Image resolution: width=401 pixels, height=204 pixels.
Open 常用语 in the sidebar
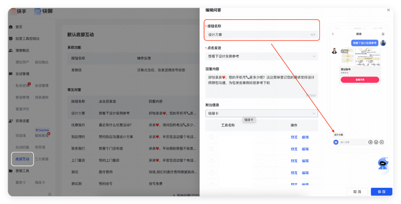click(40, 147)
